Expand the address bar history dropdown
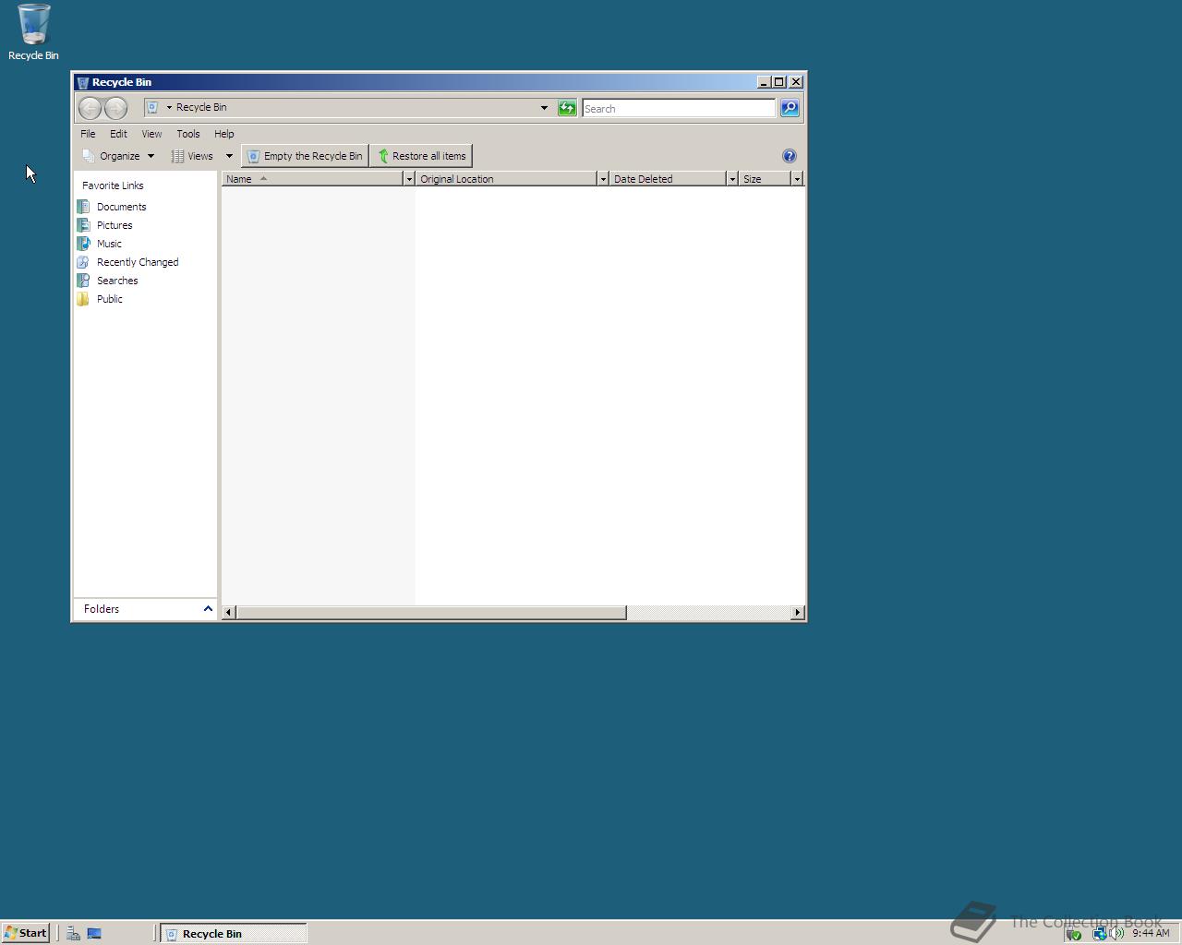1182x945 pixels. (544, 108)
